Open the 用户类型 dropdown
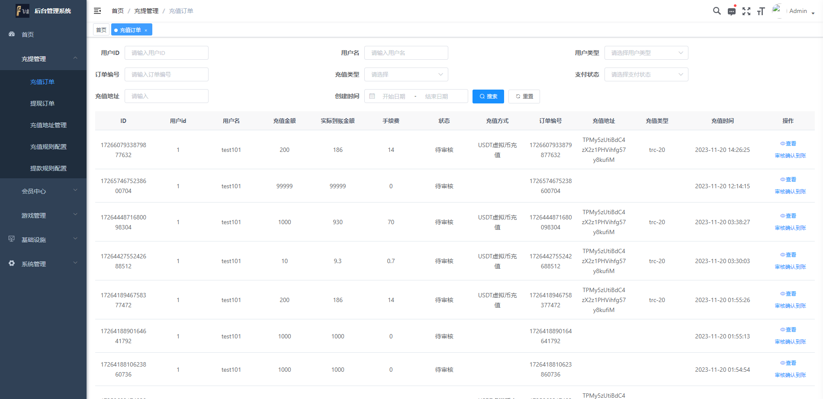 [646, 53]
